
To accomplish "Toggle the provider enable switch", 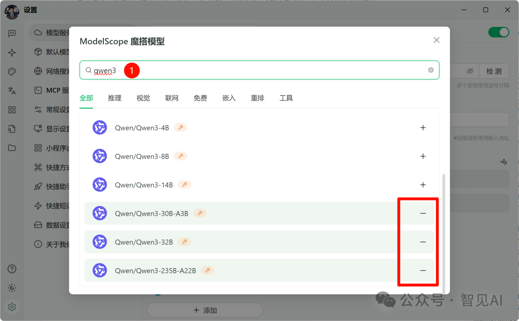I will click(x=498, y=32).
